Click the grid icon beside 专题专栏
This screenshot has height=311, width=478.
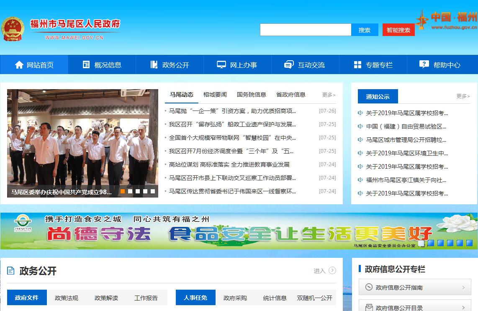coord(357,65)
